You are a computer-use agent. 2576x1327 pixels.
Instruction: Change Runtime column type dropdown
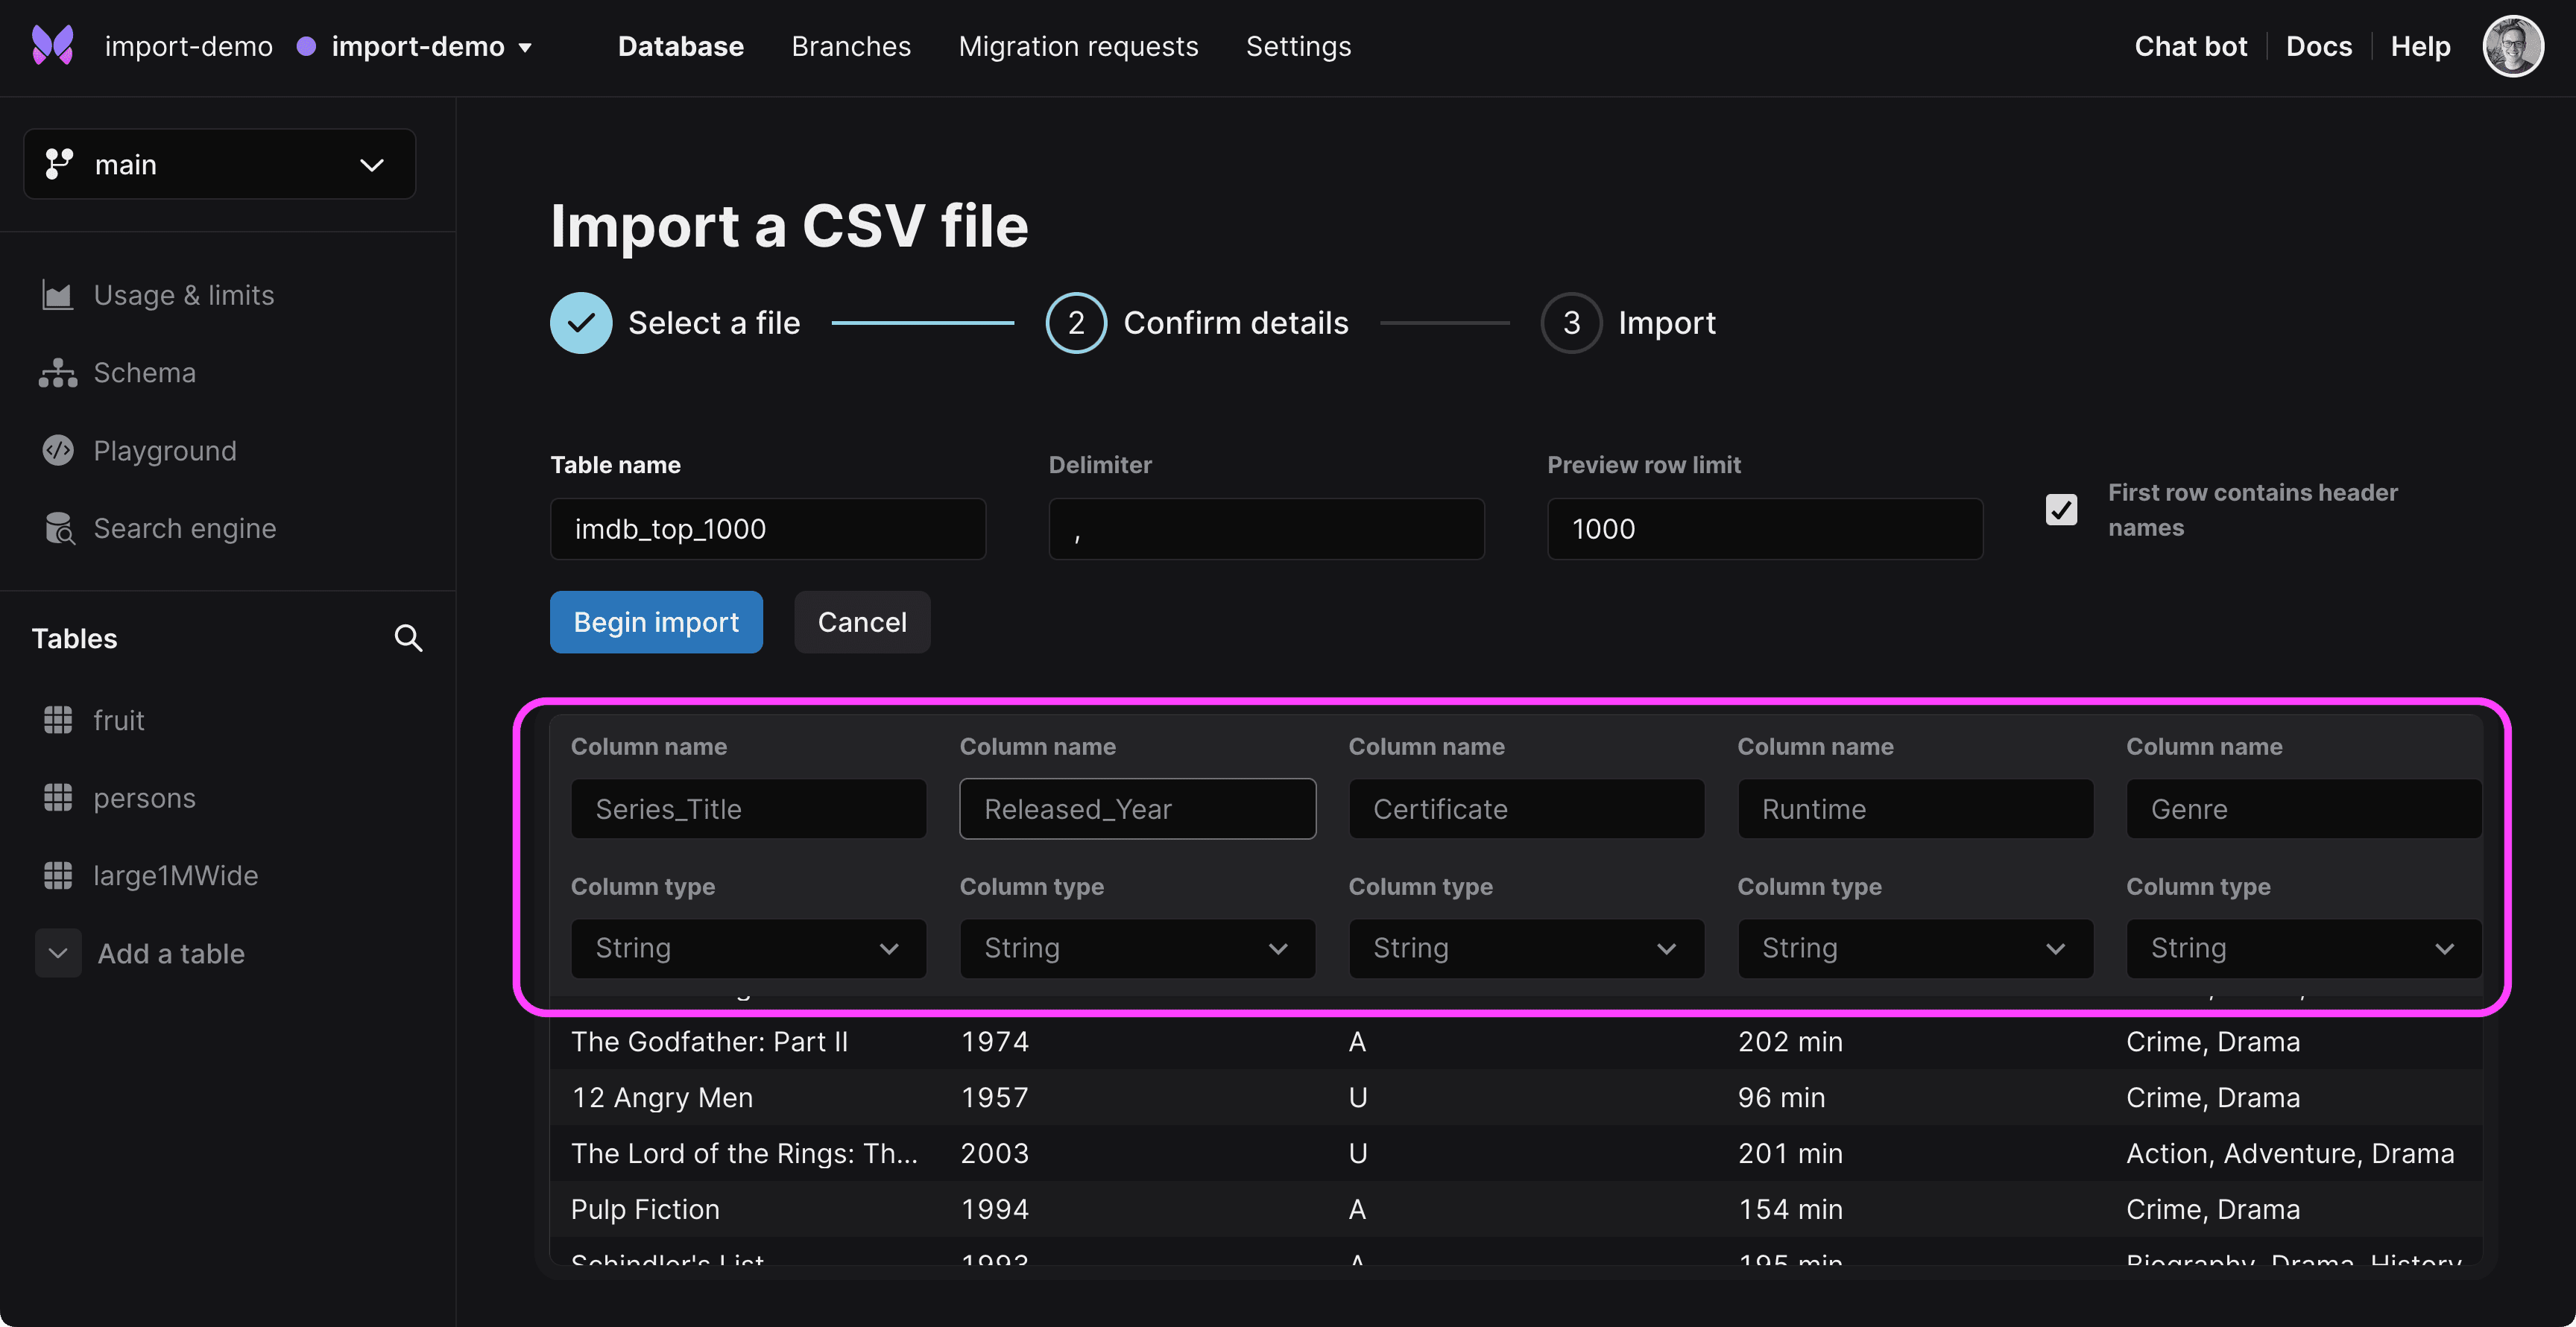pos(1914,948)
